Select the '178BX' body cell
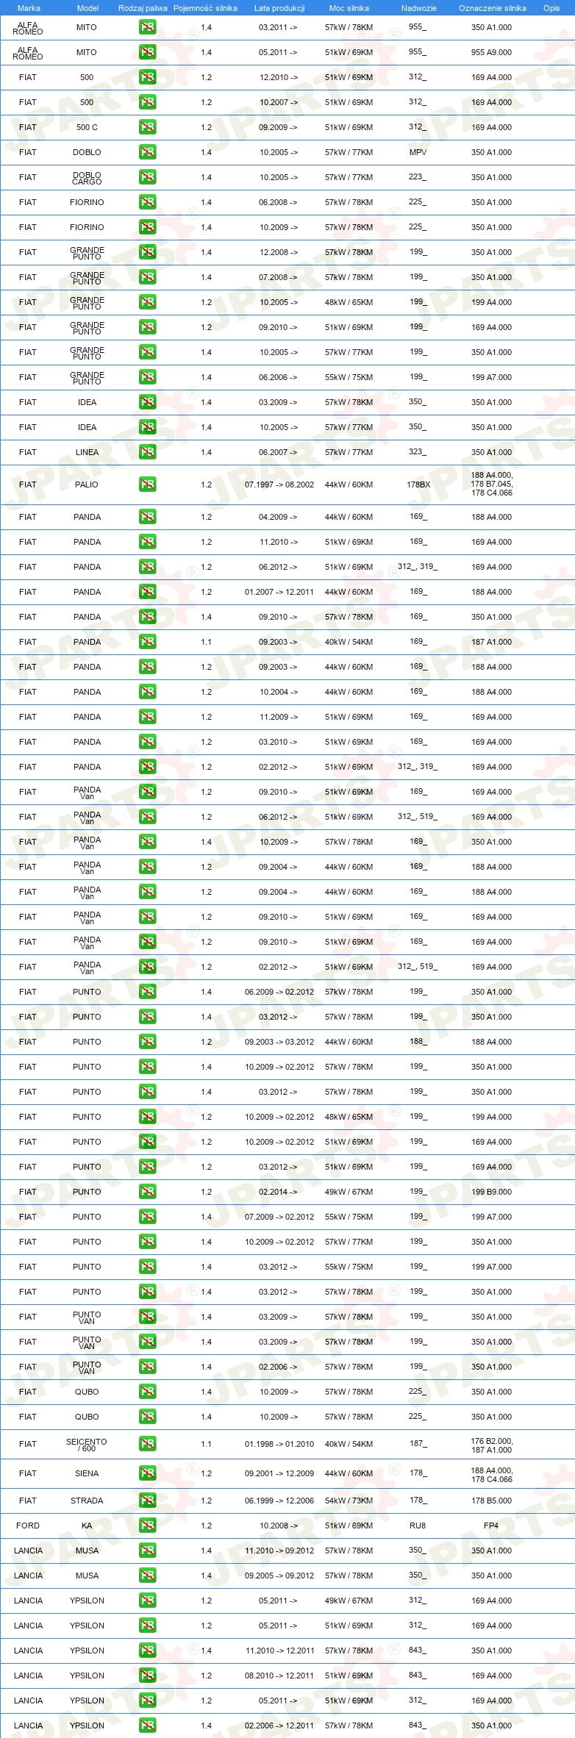 (418, 484)
